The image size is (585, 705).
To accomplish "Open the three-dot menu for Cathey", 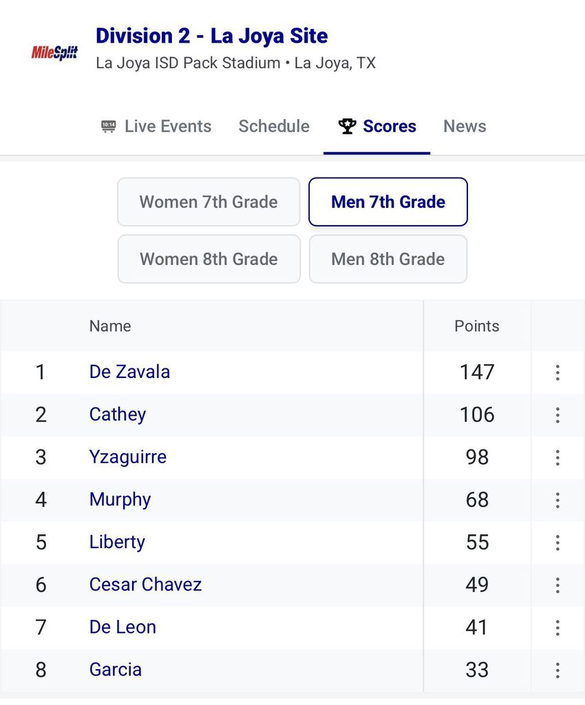I will click(557, 415).
